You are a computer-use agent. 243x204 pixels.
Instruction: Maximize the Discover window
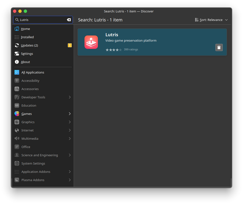tap(26, 11)
